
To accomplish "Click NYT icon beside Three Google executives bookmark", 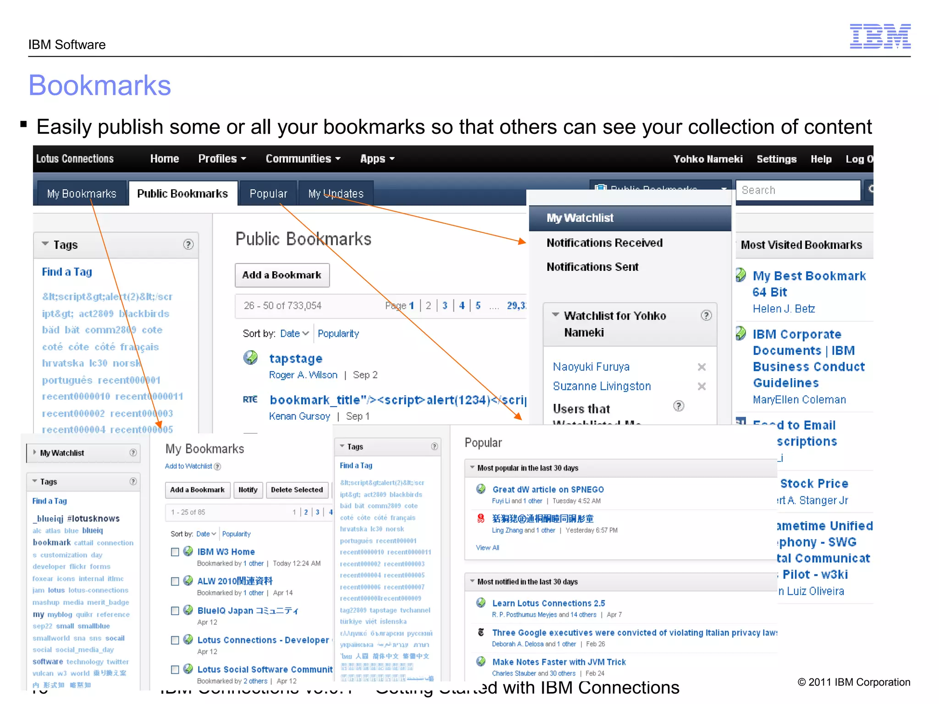I will pyautogui.click(x=481, y=632).
